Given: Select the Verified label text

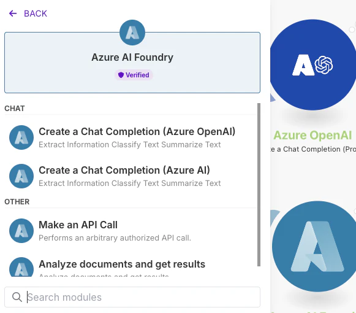Looking at the screenshot, I should click(x=137, y=75).
